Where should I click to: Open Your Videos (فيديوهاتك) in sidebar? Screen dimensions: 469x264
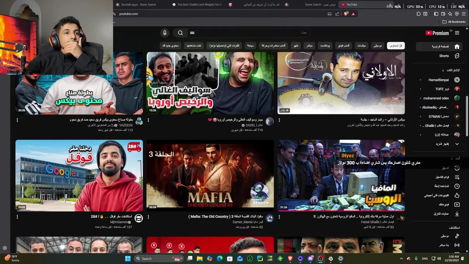pos(440,205)
